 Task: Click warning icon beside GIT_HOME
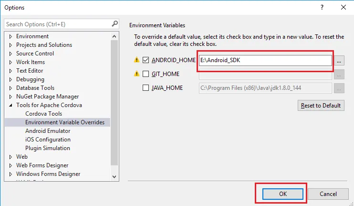pos(136,74)
